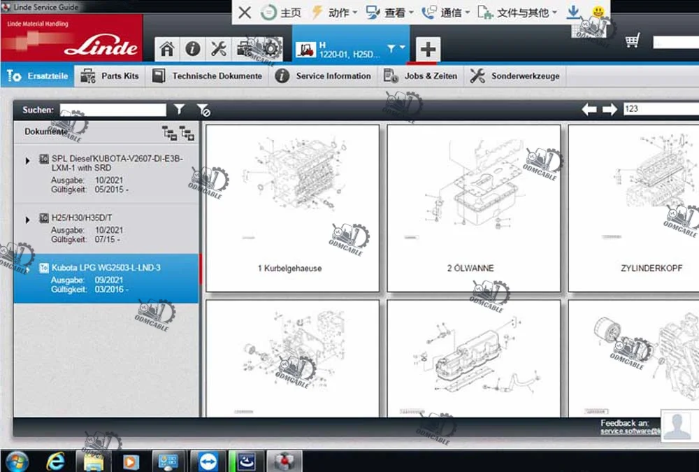Switch to Jobs & Zeiten tab

[x=420, y=76]
